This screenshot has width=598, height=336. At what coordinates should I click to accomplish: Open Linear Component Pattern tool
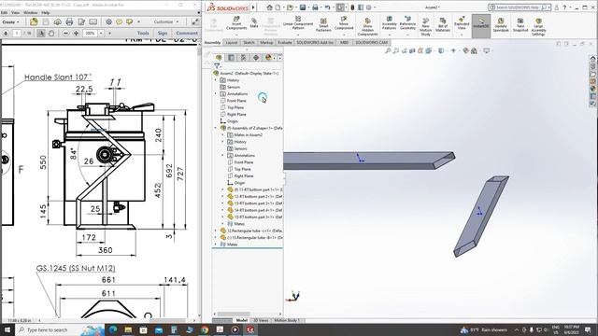point(298,23)
